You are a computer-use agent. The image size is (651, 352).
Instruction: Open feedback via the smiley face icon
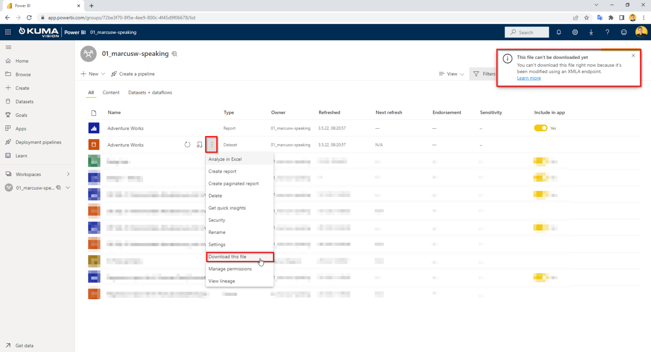tap(623, 32)
